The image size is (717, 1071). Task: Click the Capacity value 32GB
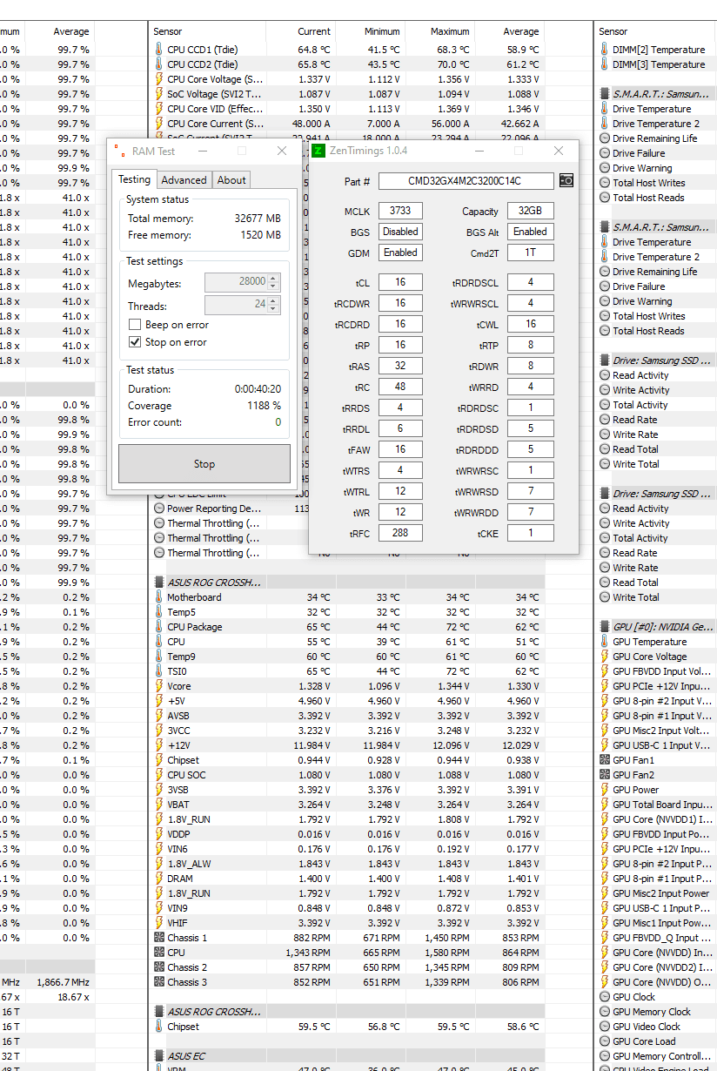click(x=530, y=211)
